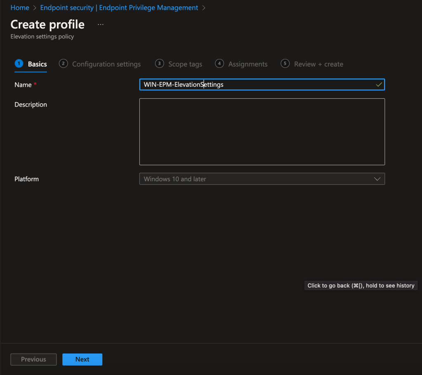Select the Basics tab label
The width and height of the screenshot is (422, 375).
tap(37, 64)
